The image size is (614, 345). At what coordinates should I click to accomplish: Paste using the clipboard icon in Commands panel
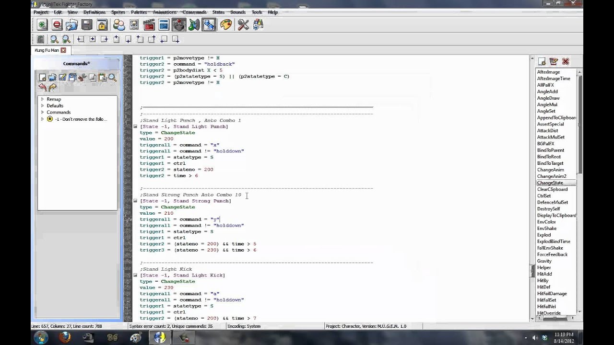tap(102, 78)
